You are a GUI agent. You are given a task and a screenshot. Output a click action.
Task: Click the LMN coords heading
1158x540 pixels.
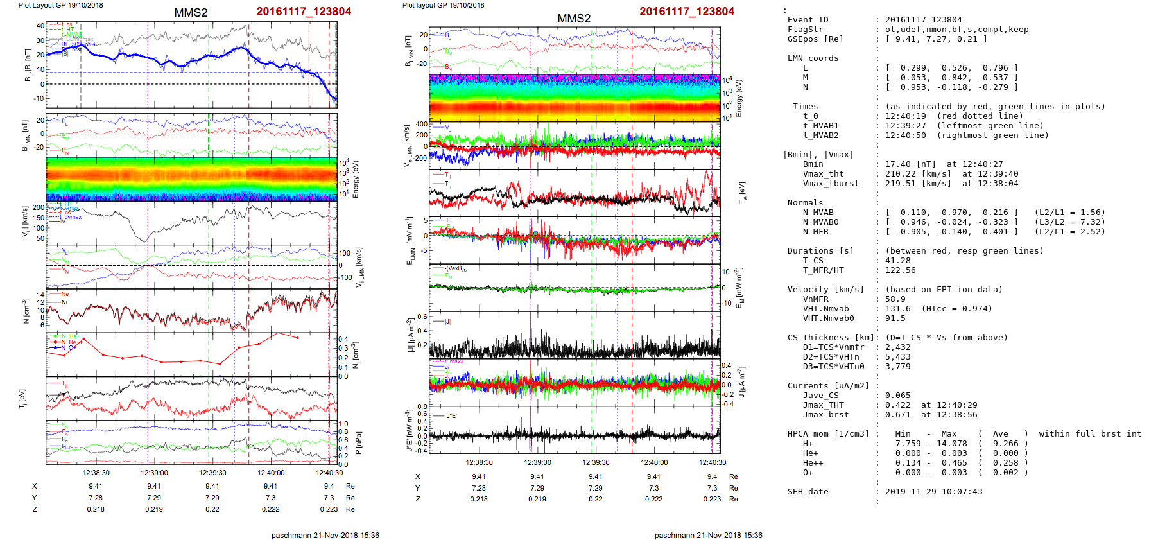tap(813, 58)
